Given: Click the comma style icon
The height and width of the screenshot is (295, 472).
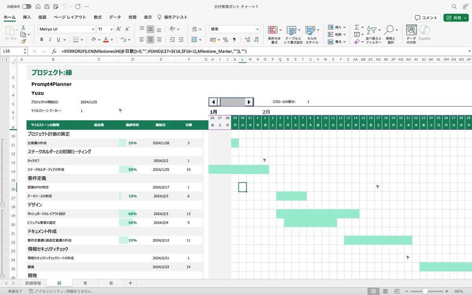Looking at the screenshot, I should click(234, 40).
